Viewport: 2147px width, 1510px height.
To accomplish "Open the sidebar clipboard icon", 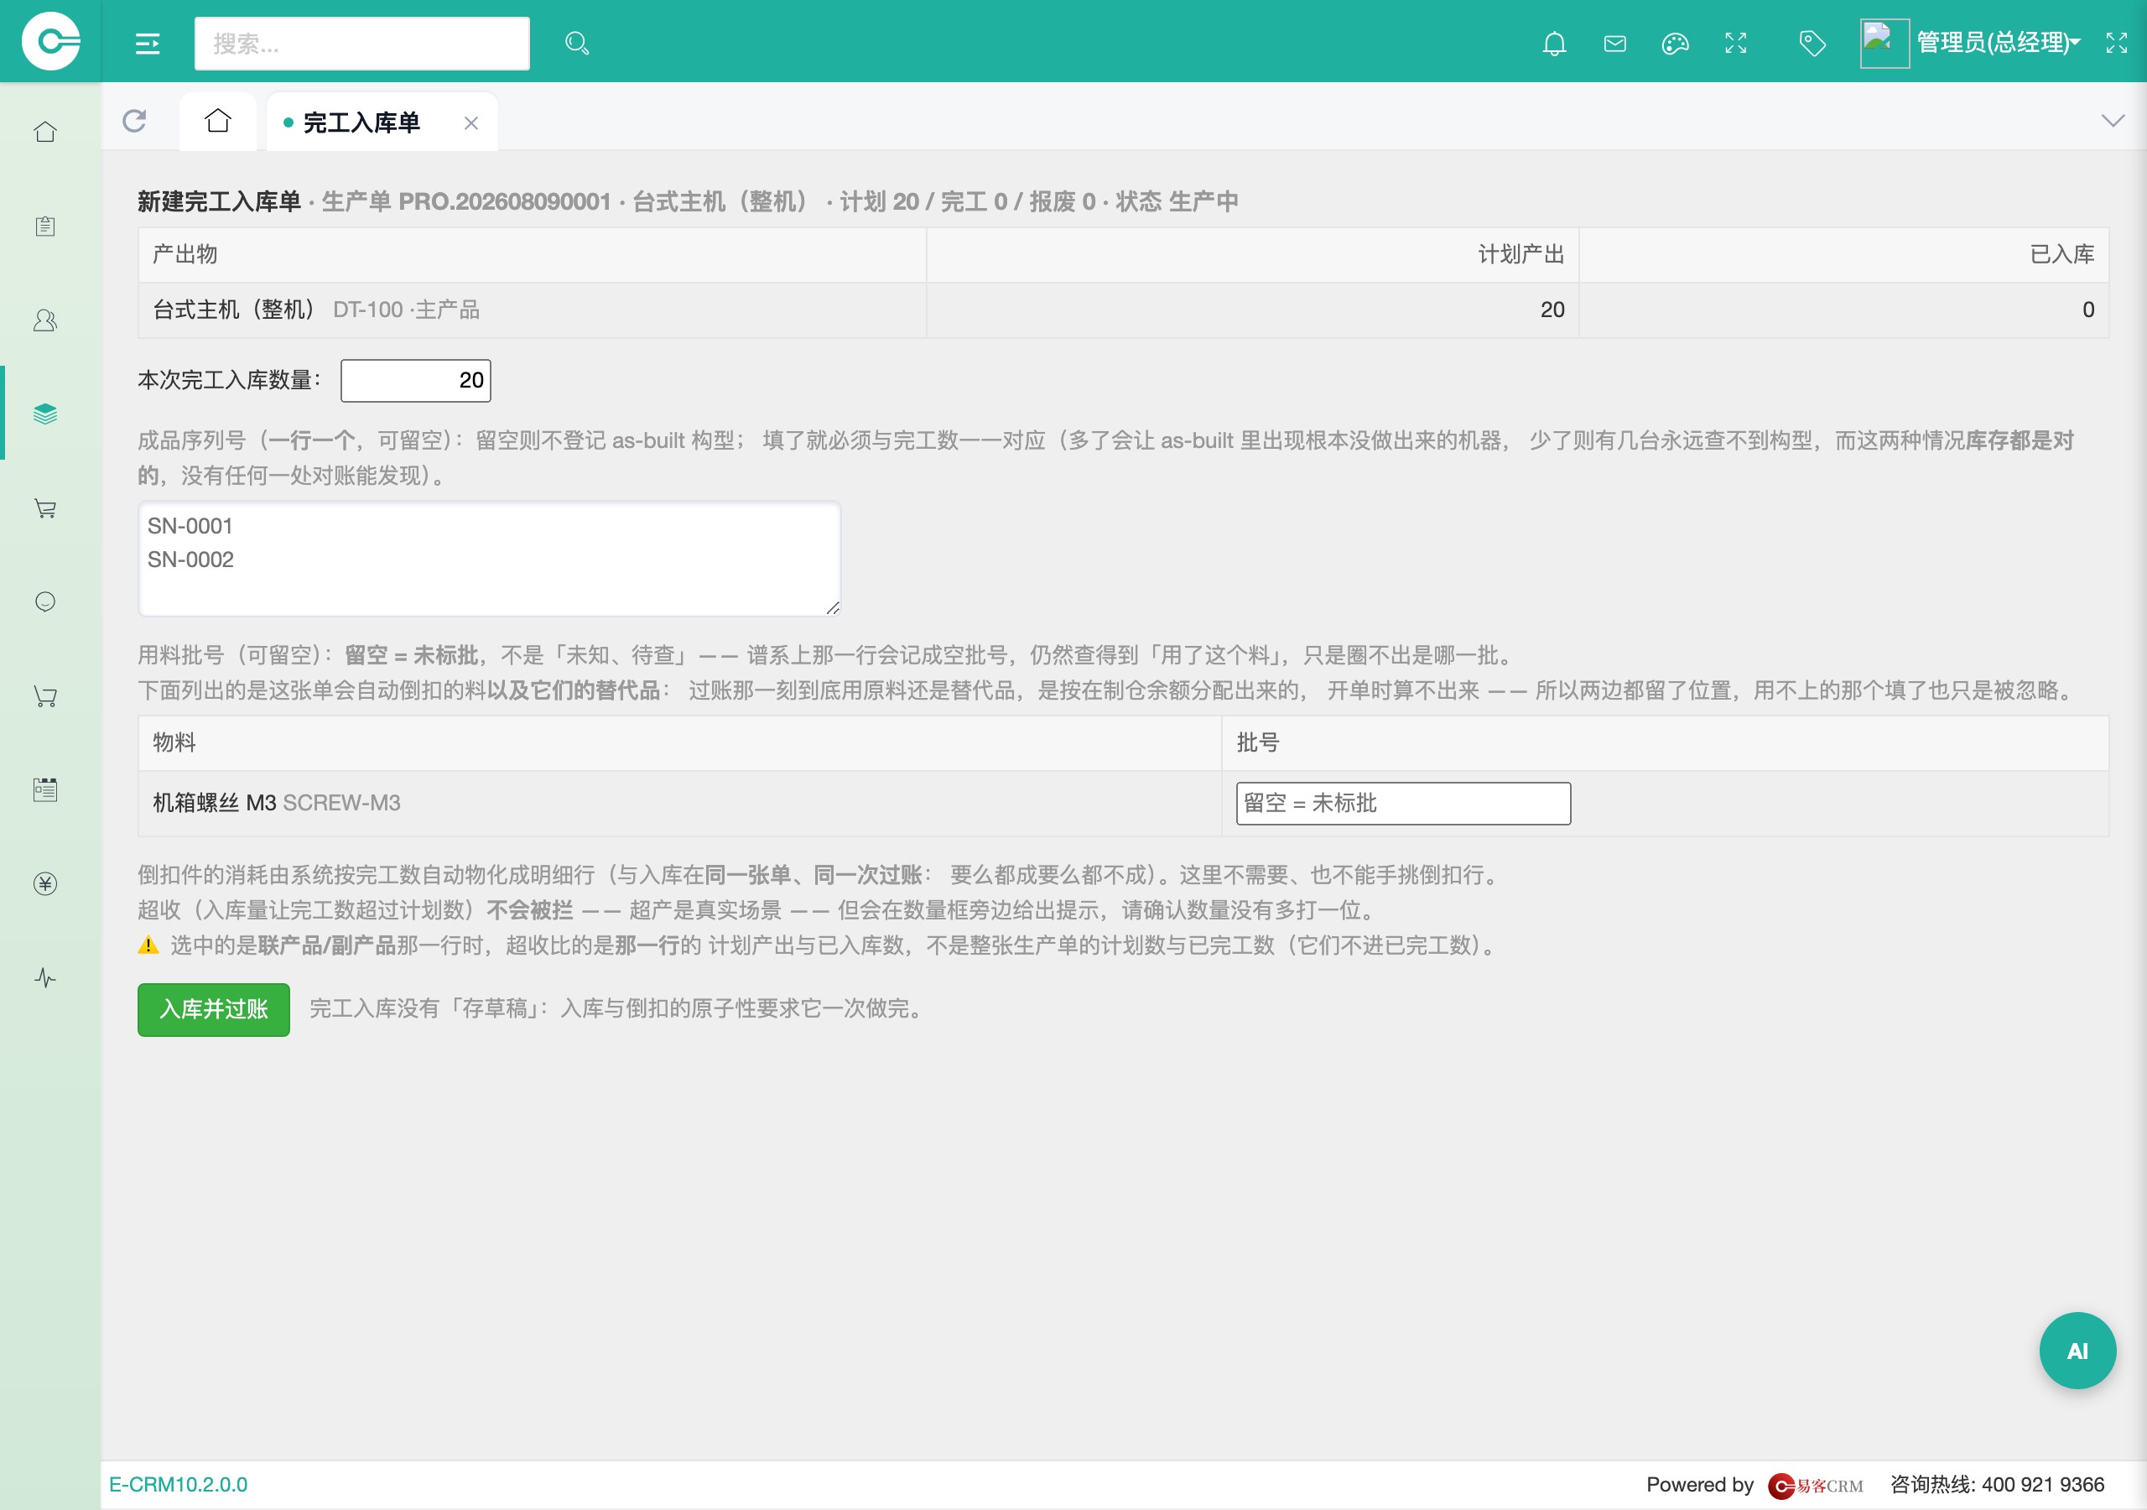I will click(x=45, y=226).
